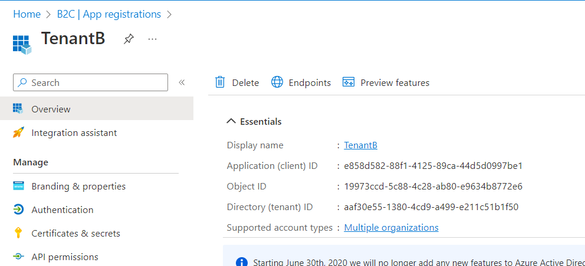Click the Integration assistant rocket icon
Screen dimensions: 585x266
(18, 132)
